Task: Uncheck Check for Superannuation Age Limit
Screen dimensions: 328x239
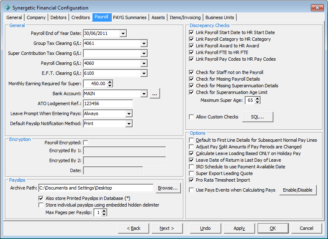Action: click(191, 92)
